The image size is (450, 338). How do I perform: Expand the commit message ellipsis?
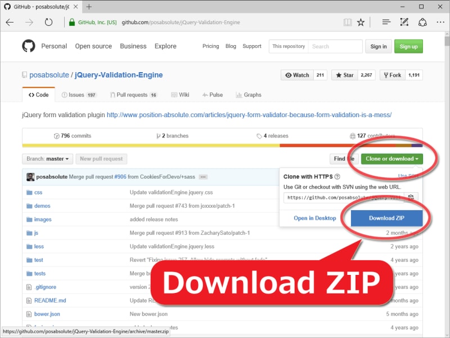tap(203, 176)
